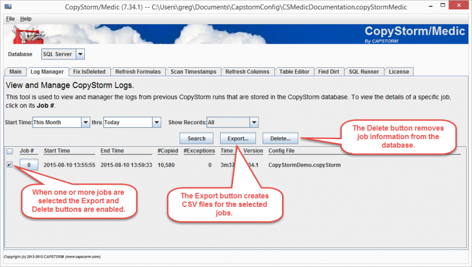Screen dimensions: 472x267
Task: Click the #Copied column header
Action: [168, 151]
